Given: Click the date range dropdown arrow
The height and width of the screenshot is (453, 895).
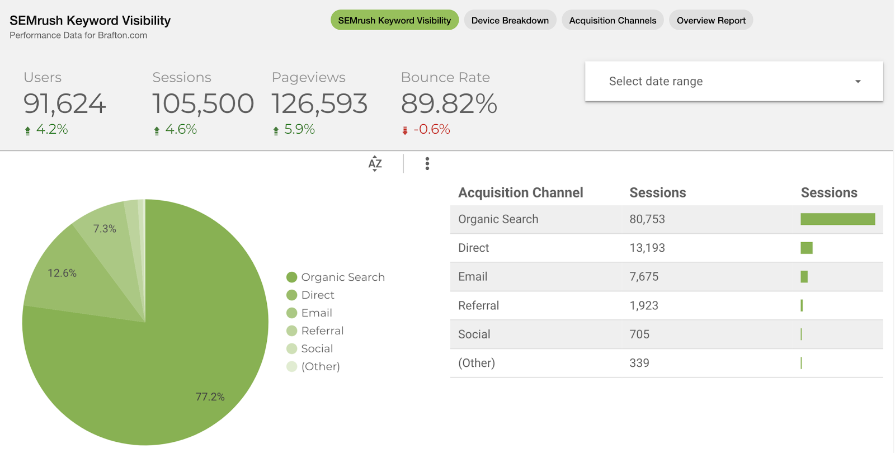Looking at the screenshot, I should pyautogui.click(x=858, y=82).
